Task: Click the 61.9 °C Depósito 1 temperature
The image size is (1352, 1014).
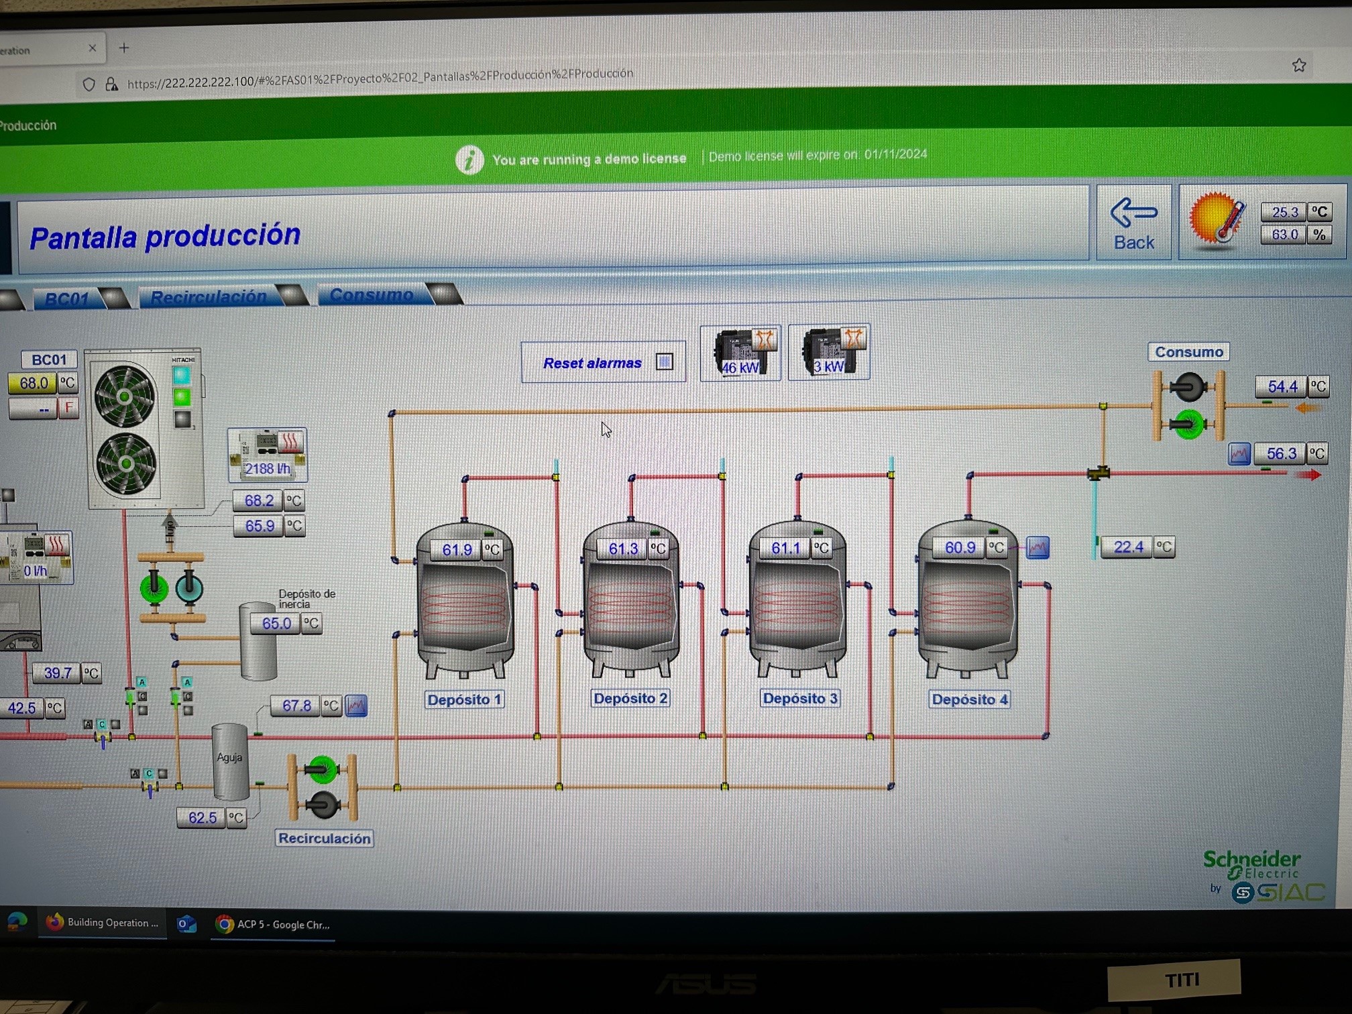Action: click(456, 550)
